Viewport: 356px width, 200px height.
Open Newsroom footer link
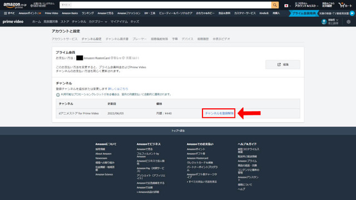101,158
